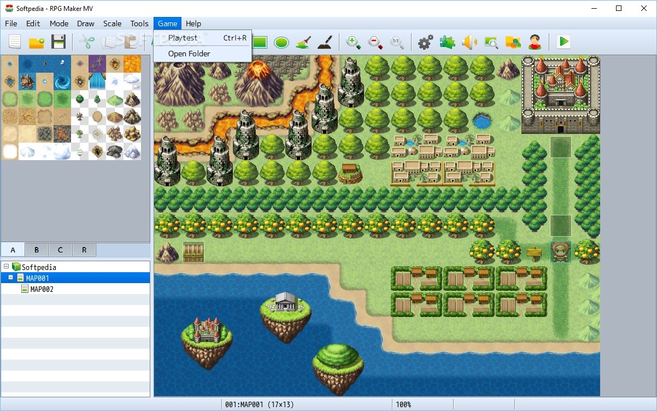Click the New Project page icon
The image size is (657, 411).
click(15, 42)
